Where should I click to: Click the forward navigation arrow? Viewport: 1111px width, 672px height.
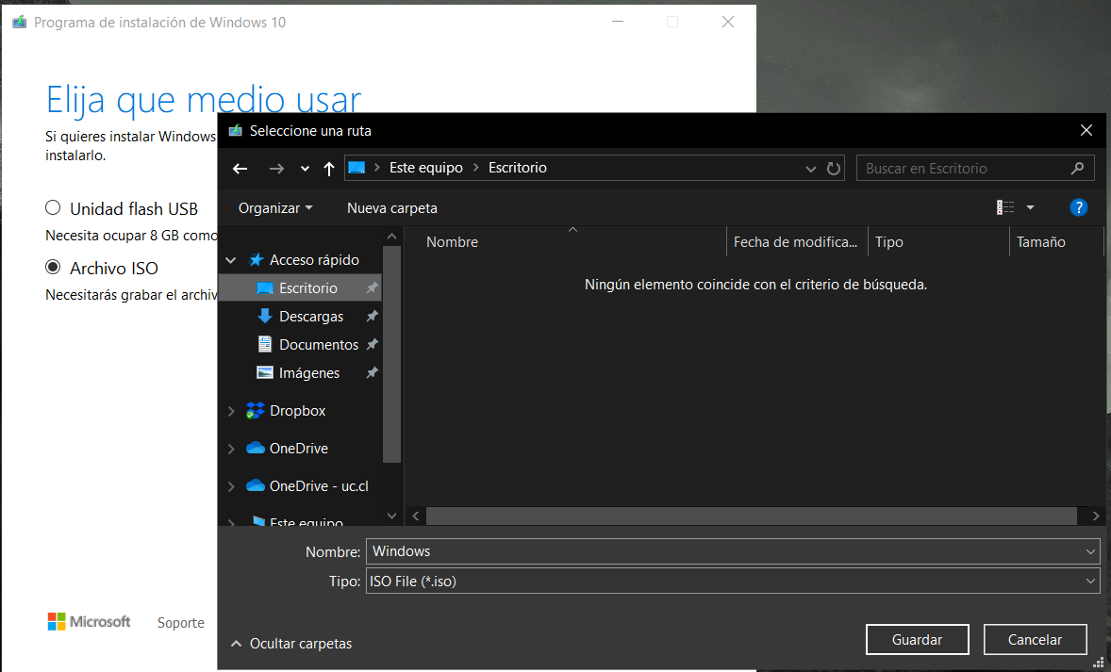pyautogui.click(x=276, y=169)
